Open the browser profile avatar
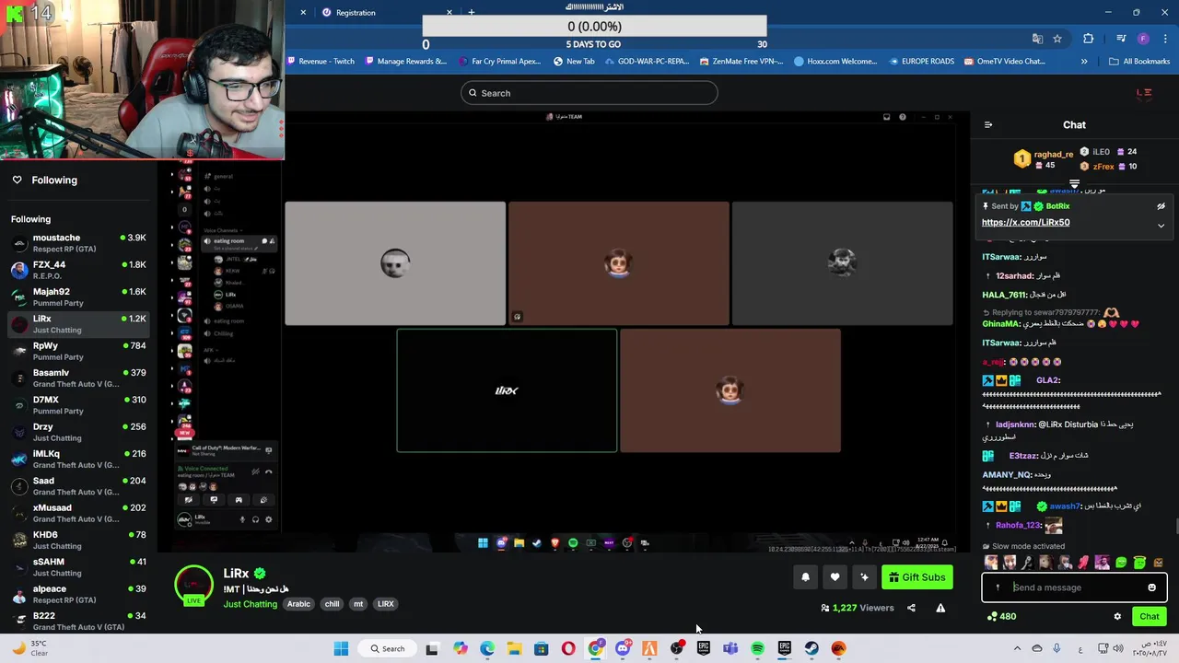Image resolution: width=1179 pixels, height=663 pixels. 1143,39
